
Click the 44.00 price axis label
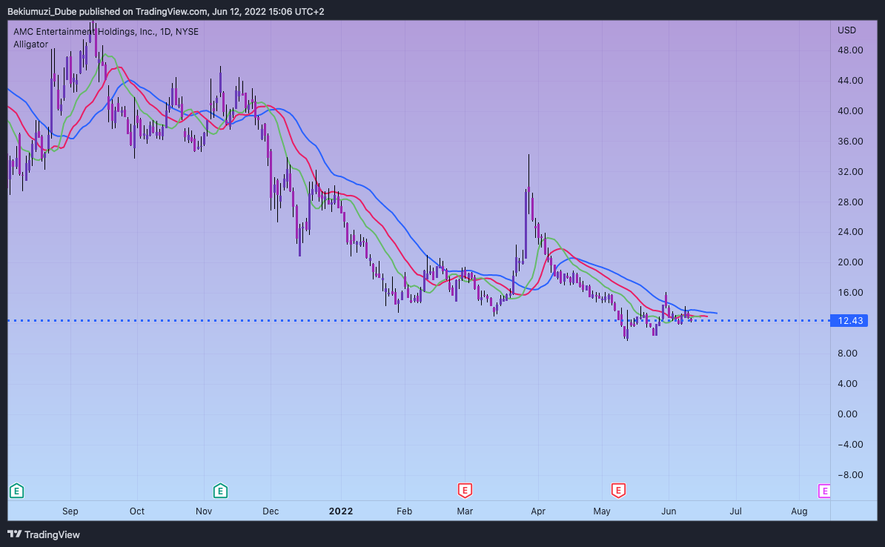[x=850, y=81]
